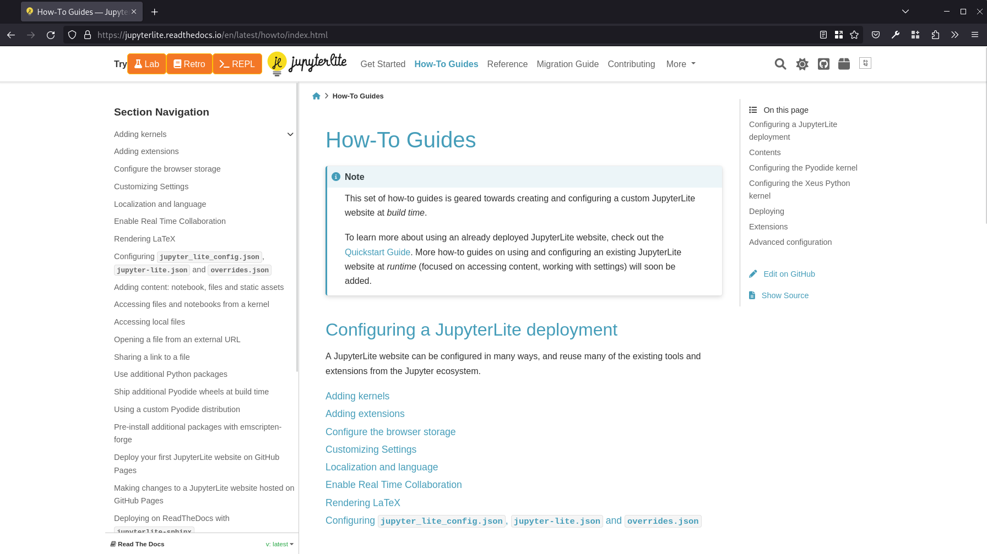This screenshot has width=987, height=554.
Task: Open the Firefox hamburger menu
Action: pos(975,35)
